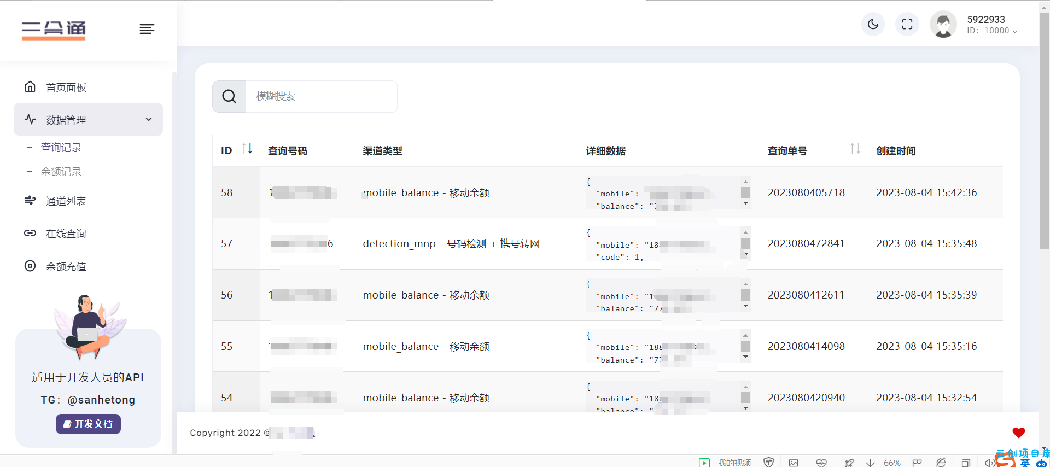Select query number 2023080414098
The height and width of the screenshot is (467, 1050).
pyautogui.click(x=806, y=346)
